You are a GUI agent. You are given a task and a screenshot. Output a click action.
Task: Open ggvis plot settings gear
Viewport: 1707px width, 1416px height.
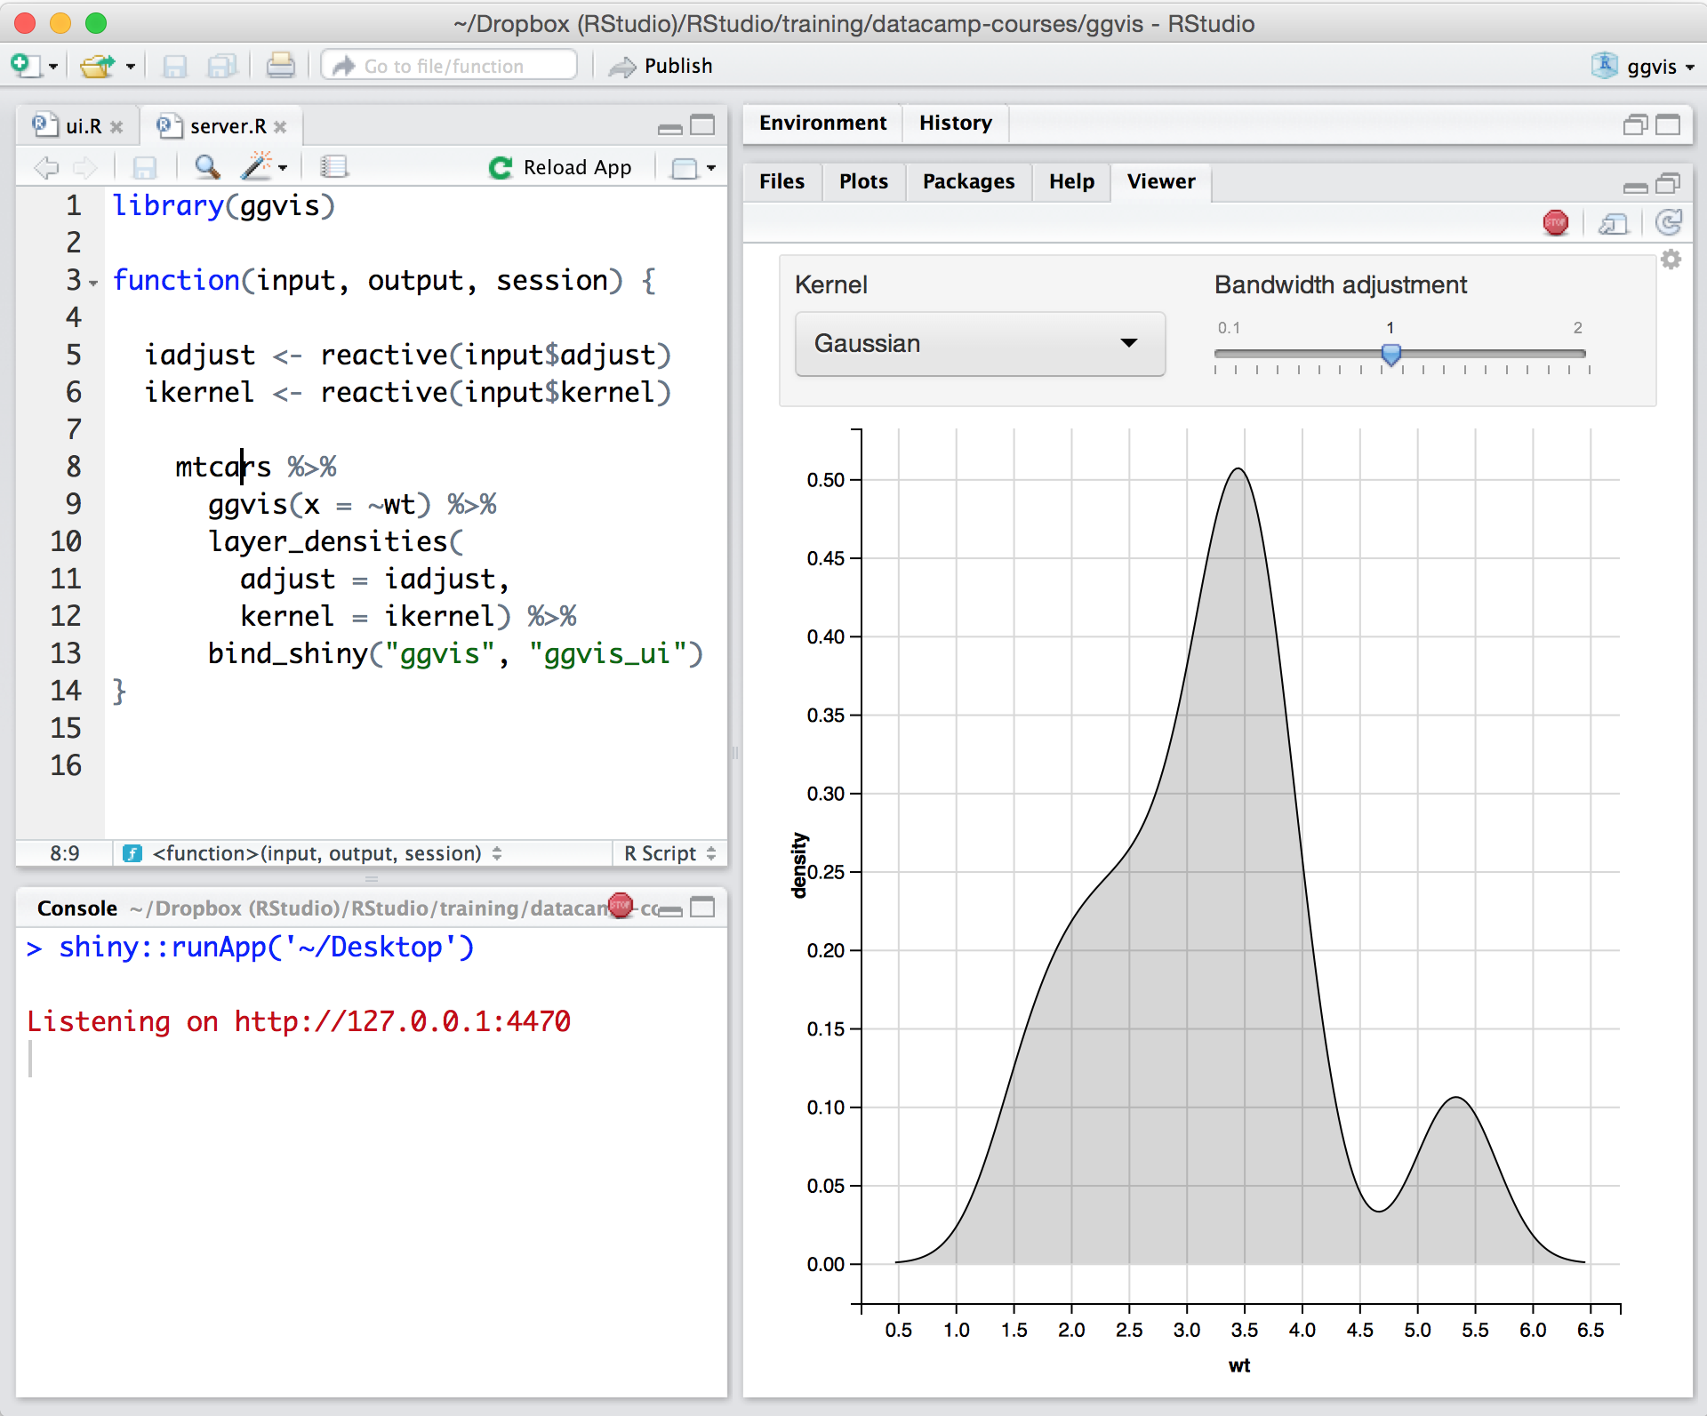pyautogui.click(x=1671, y=260)
